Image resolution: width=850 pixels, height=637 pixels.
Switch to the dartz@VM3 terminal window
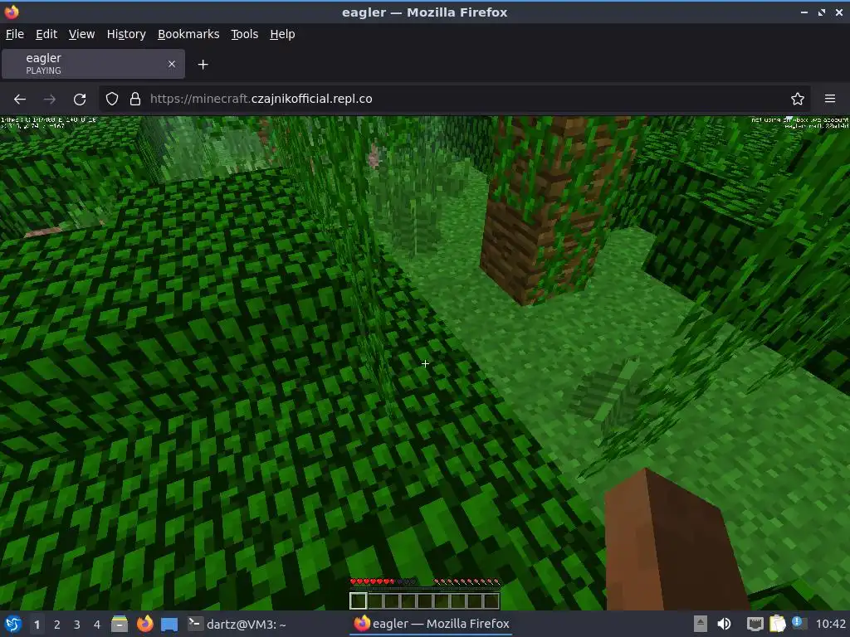pyautogui.click(x=237, y=624)
